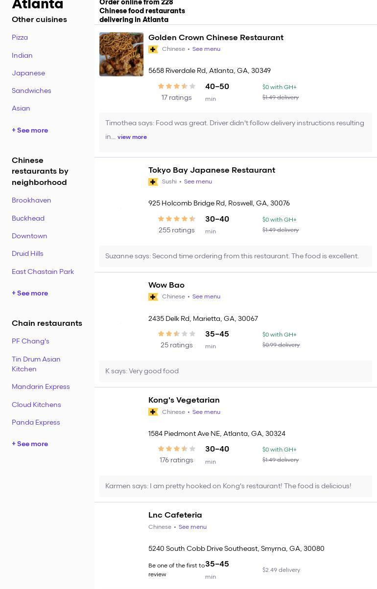Select Japanese cuisine link
Screen dimensions: 377x589
point(28,73)
